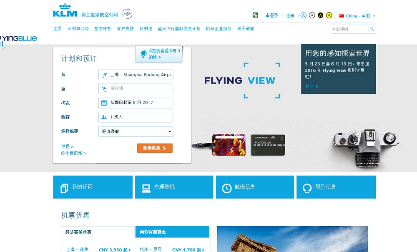Click the KLM logo
This screenshot has width=417, height=252.
tap(65, 10)
